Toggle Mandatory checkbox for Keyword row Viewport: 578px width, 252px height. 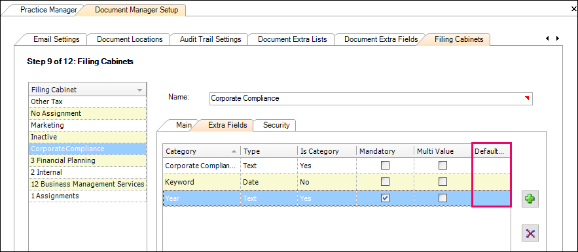point(385,181)
